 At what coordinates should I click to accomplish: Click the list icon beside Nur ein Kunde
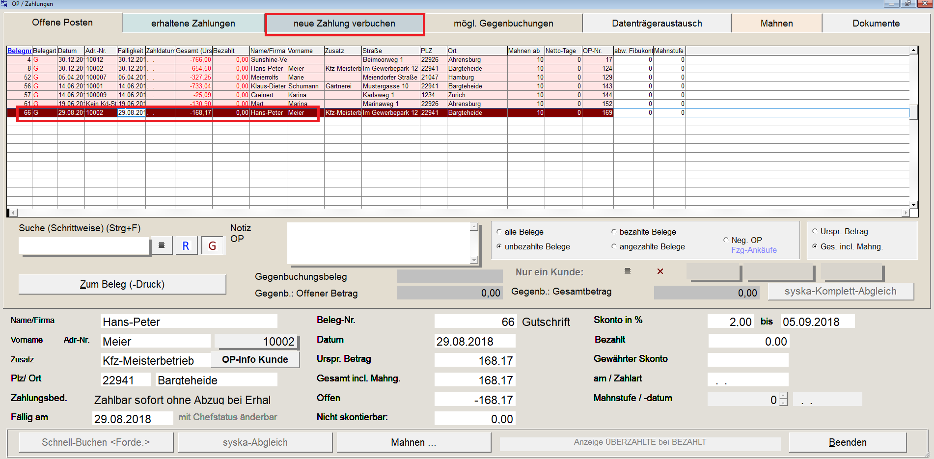tap(627, 271)
